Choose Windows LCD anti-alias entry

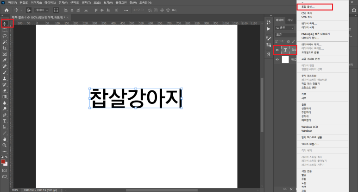click(x=309, y=127)
